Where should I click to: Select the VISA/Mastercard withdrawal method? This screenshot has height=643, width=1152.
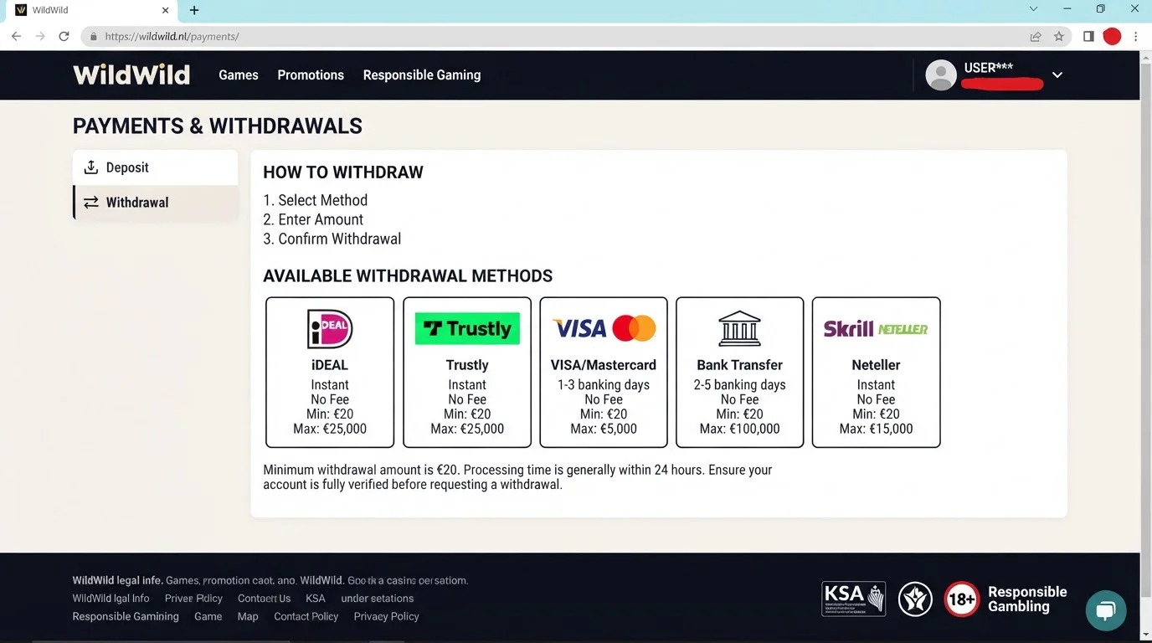point(604,373)
